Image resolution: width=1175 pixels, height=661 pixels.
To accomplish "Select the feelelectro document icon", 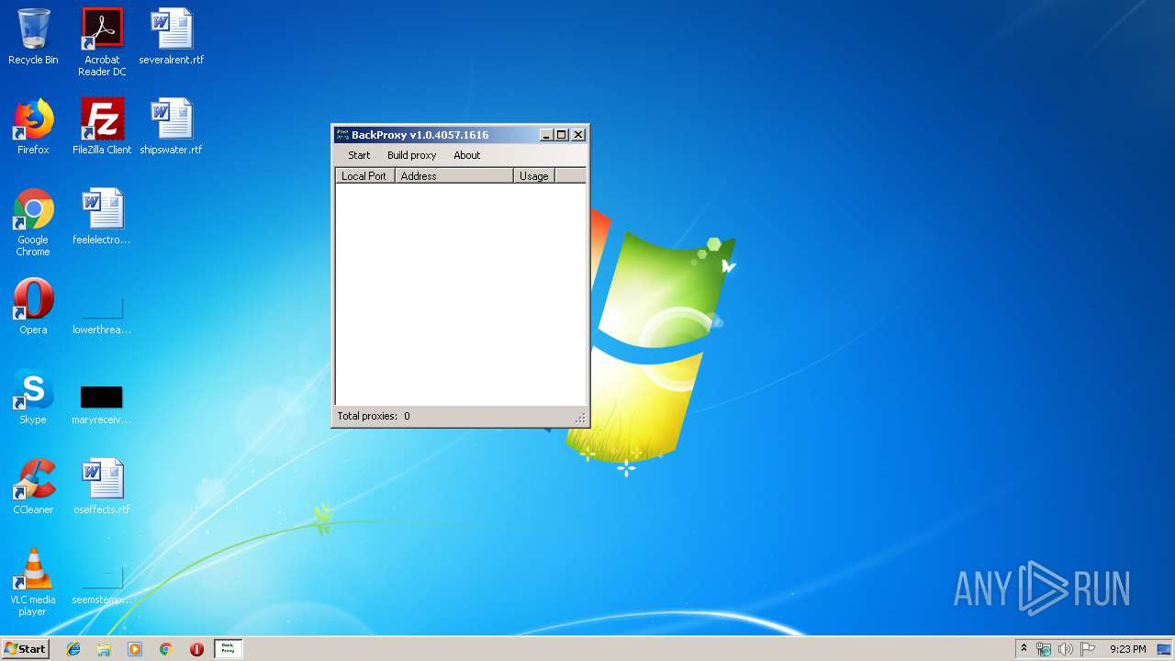I will pyautogui.click(x=102, y=217).
